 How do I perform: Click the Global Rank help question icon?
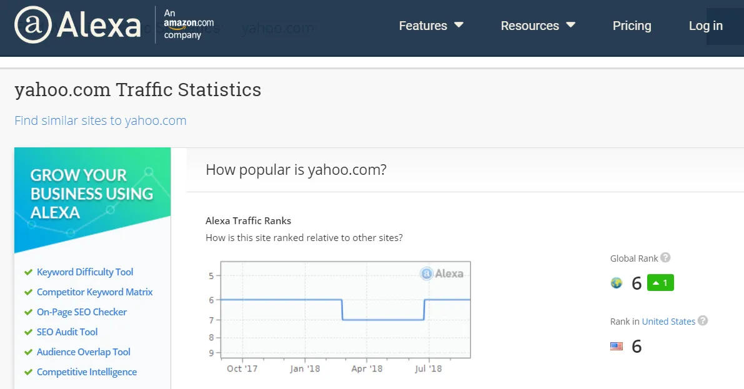[666, 258]
